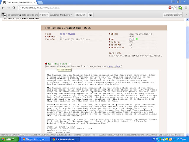Click the leechers count 14
The height and width of the screenshot is (142, 189).
click(131, 45)
